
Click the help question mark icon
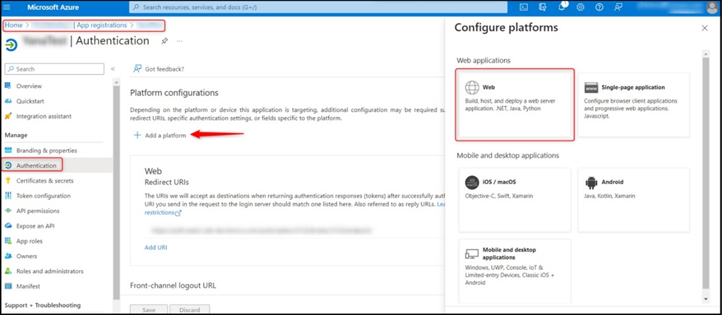pyautogui.click(x=598, y=7)
